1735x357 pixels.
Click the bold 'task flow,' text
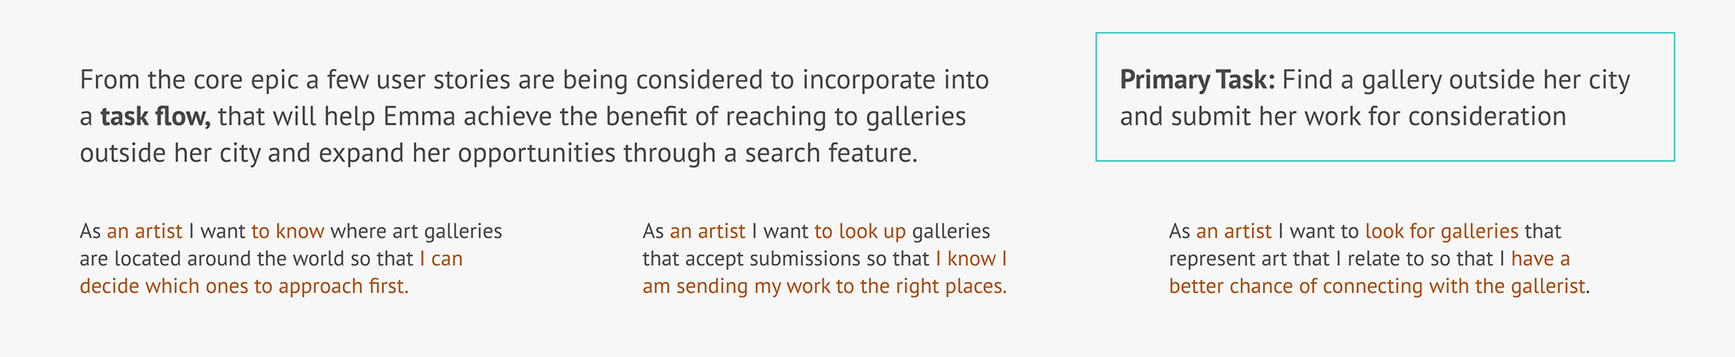(155, 117)
